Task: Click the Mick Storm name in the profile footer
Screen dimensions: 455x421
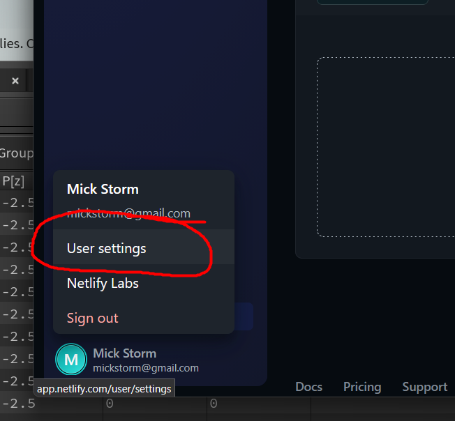Action: tap(124, 353)
